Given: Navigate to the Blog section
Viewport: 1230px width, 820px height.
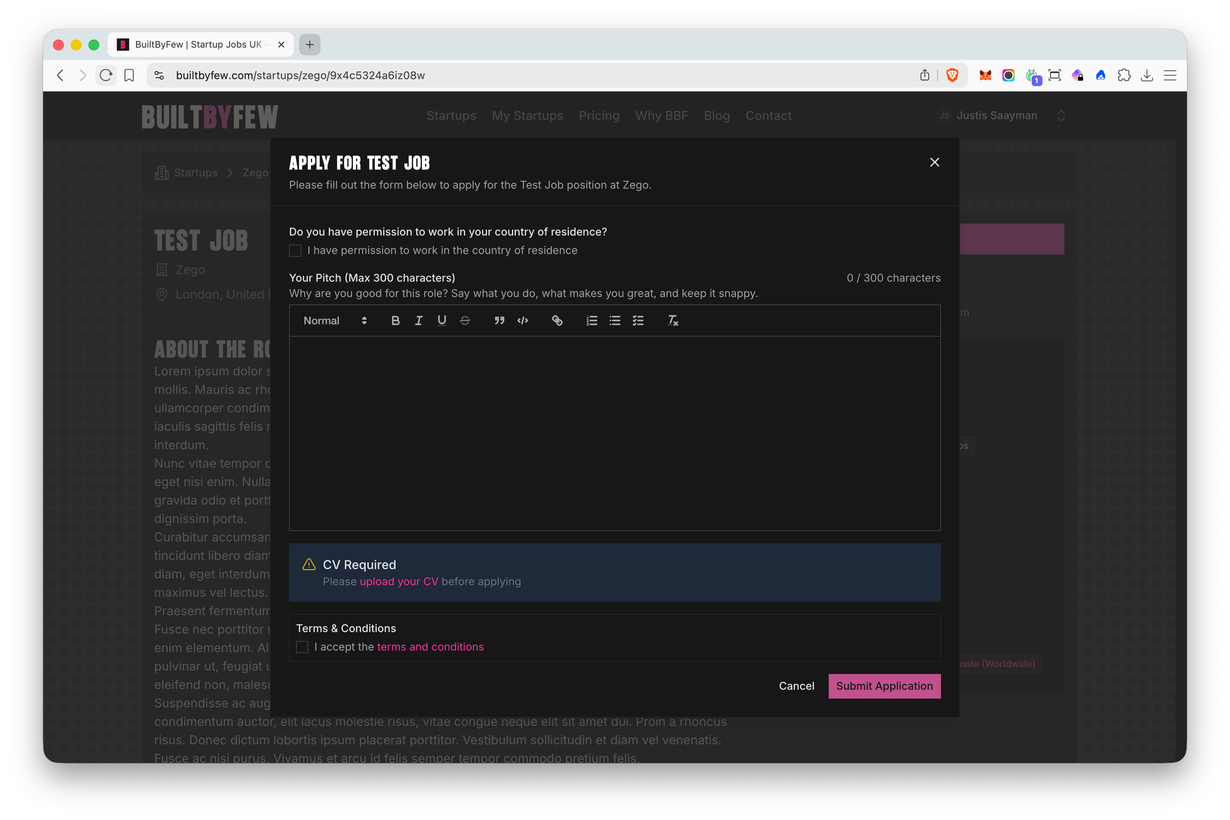Looking at the screenshot, I should point(716,116).
